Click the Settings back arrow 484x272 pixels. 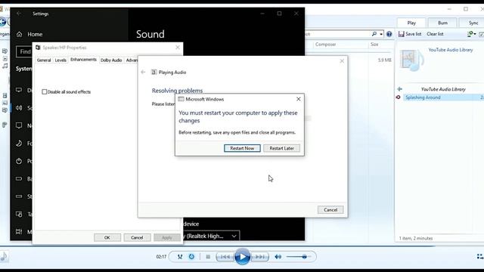coord(19,14)
